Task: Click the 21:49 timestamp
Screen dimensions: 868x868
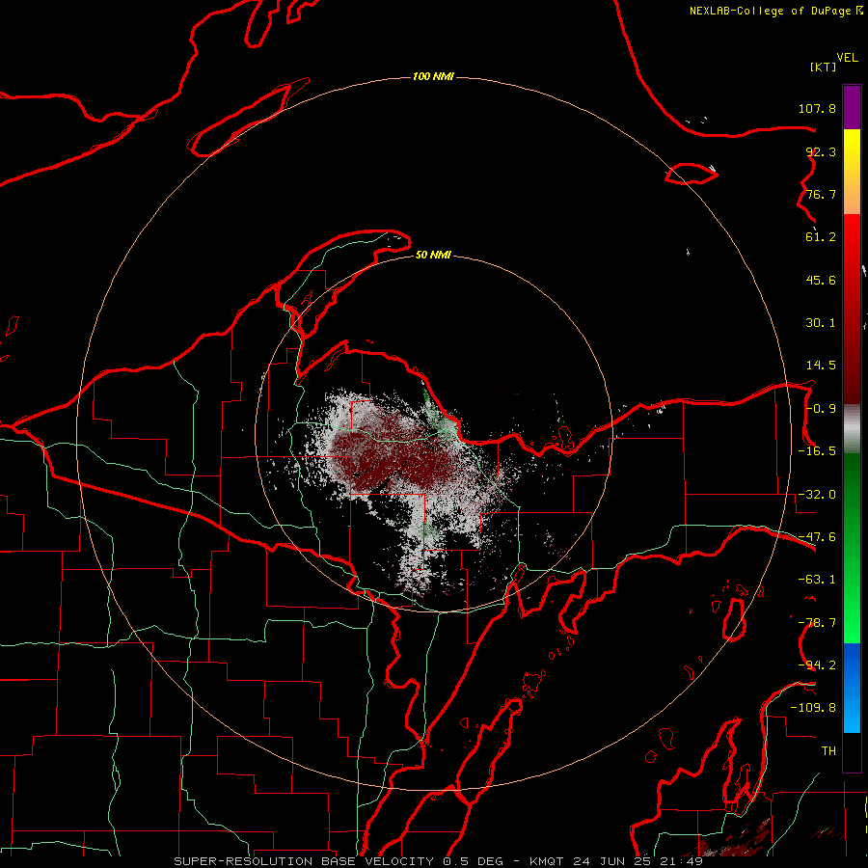Action: tap(681, 861)
